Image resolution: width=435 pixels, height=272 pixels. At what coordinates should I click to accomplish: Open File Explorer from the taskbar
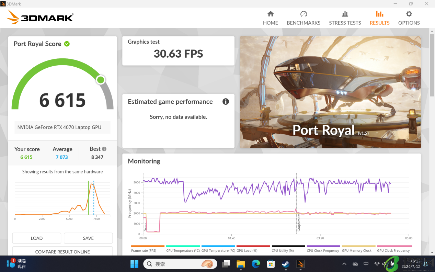pos(241,264)
